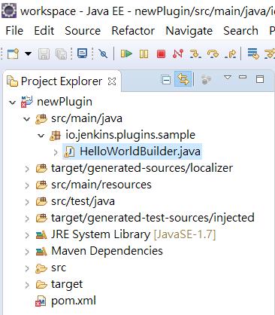The height and width of the screenshot is (315, 275).
Task: Expand the src folder node
Action: point(27,268)
